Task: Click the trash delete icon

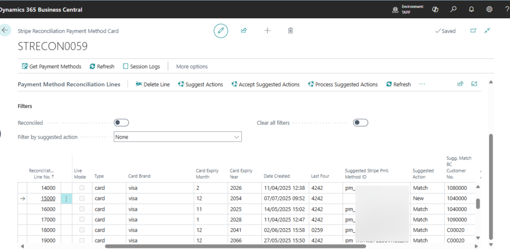Action: 290,30
